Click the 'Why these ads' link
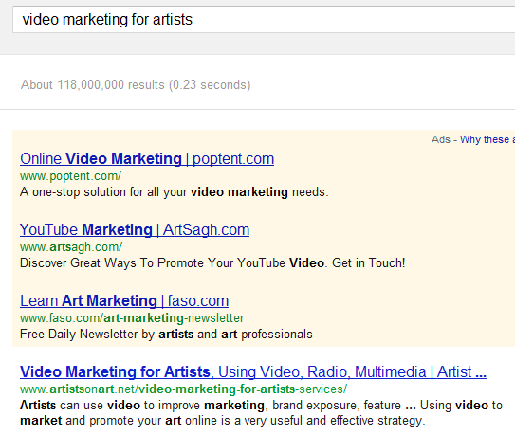Image resolution: width=515 pixels, height=434 pixels. tap(487, 139)
